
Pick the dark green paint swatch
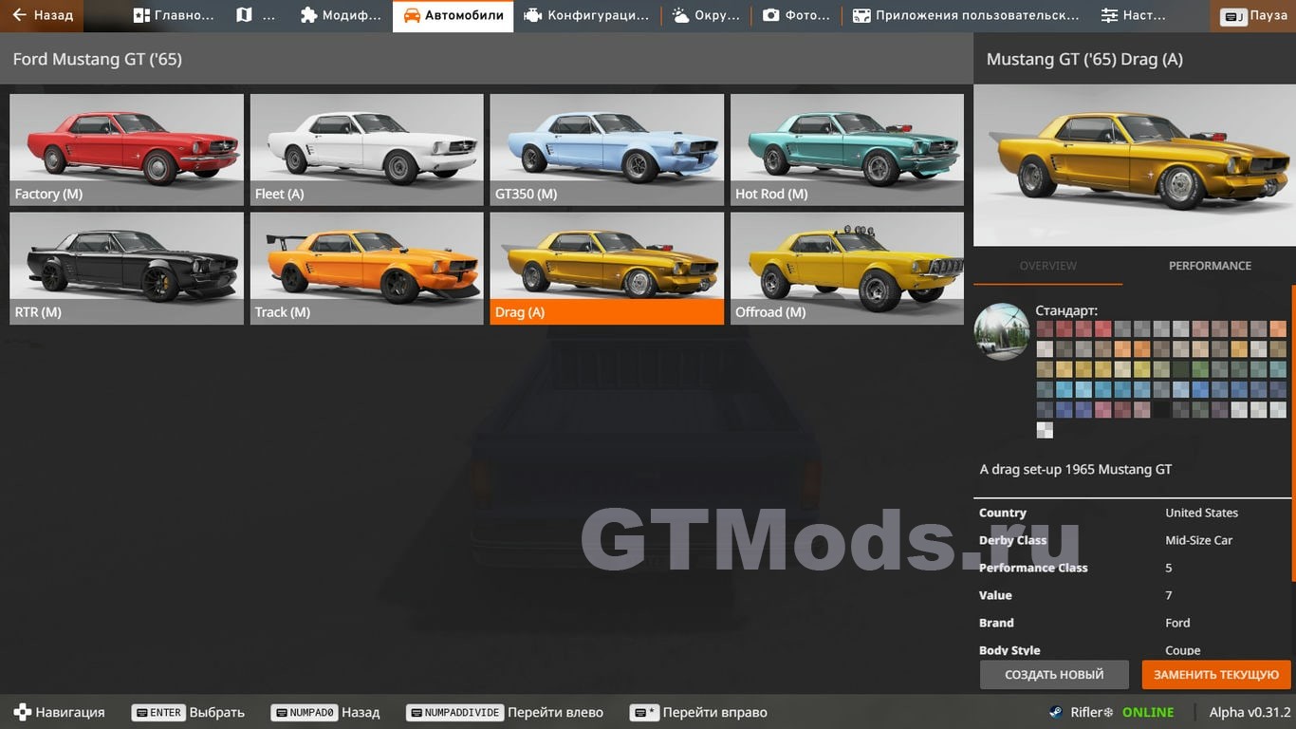point(1181,369)
